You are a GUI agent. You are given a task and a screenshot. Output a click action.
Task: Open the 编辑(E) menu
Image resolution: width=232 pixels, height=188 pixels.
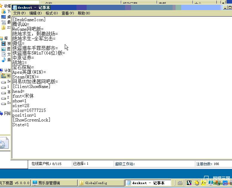(x=36, y=13)
